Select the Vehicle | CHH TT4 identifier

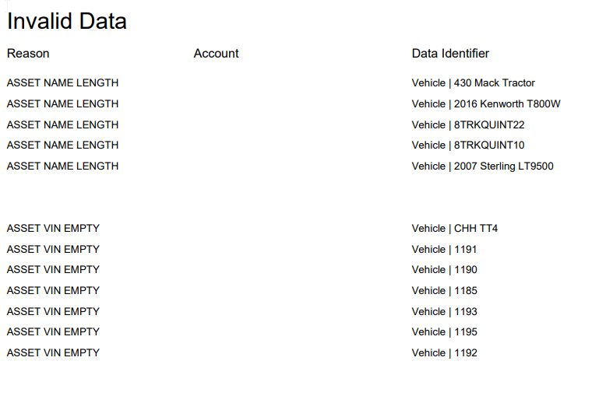pyautogui.click(x=455, y=229)
